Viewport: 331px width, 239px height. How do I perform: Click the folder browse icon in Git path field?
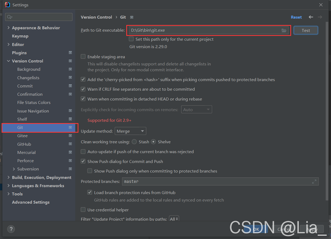coord(284,30)
